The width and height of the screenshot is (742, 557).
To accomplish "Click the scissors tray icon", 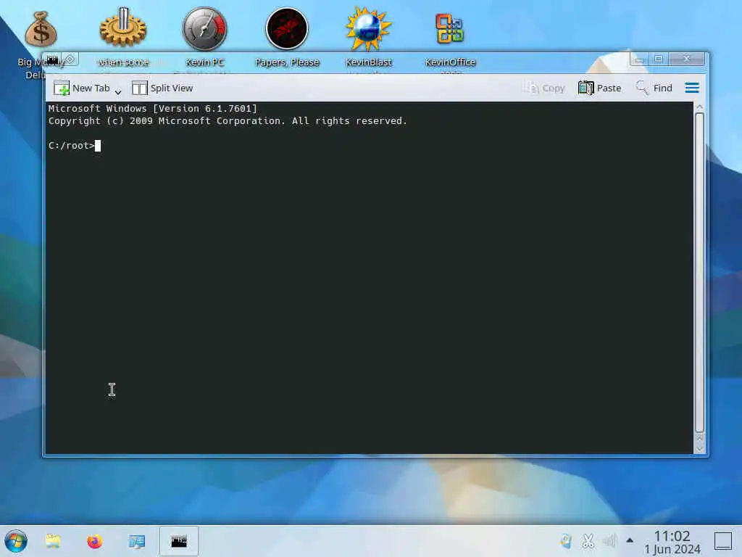I will tap(588, 541).
